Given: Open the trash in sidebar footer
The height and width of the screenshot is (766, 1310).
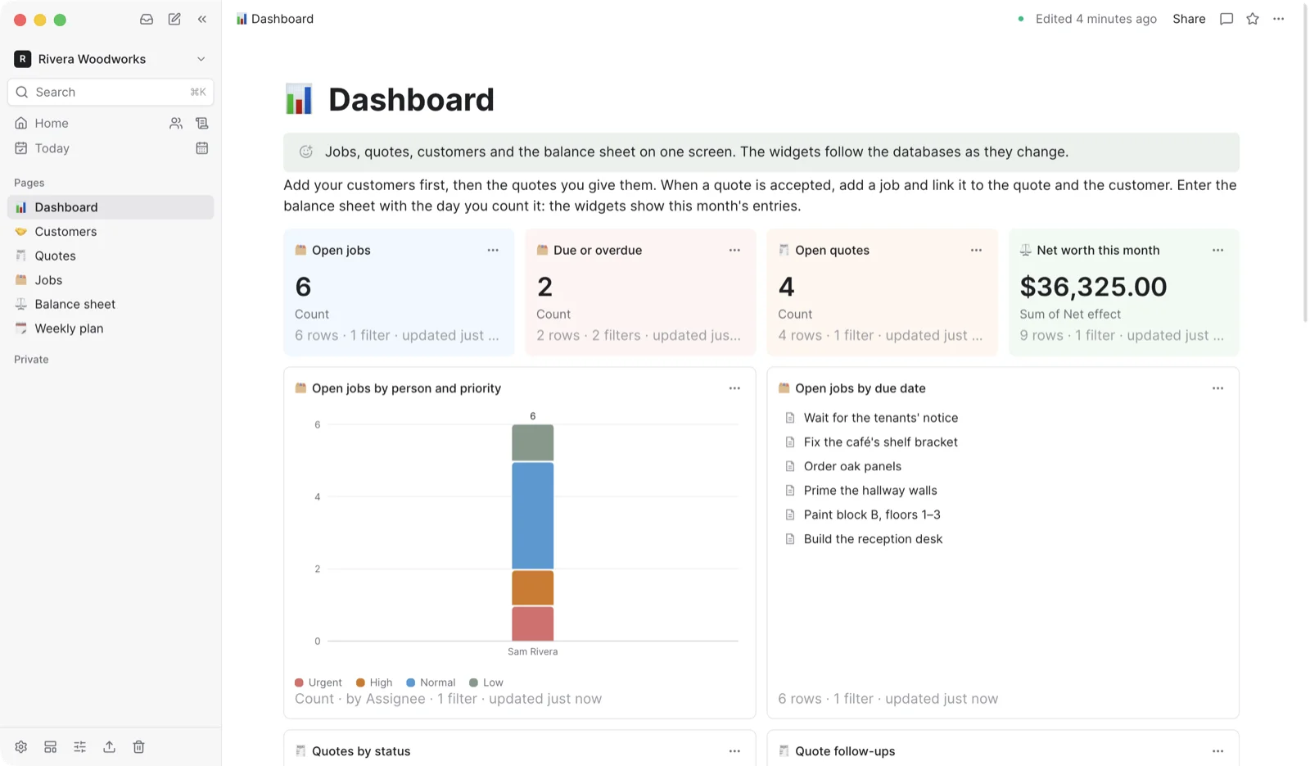Looking at the screenshot, I should (138, 747).
